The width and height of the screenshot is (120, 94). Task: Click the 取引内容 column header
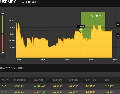pos(38,80)
